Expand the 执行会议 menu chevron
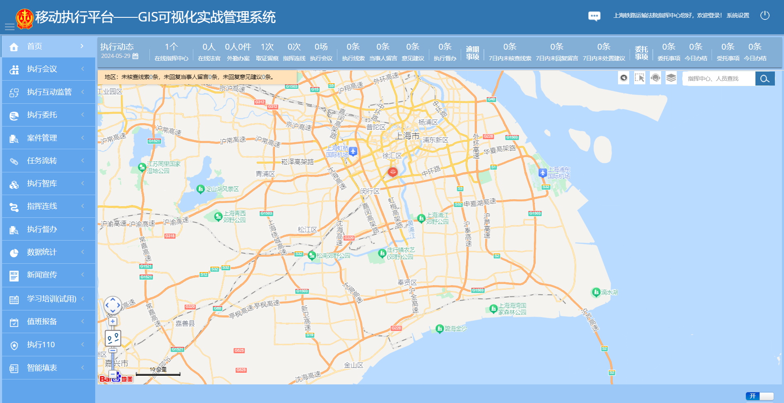The width and height of the screenshot is (784, 403). [83, 69]
